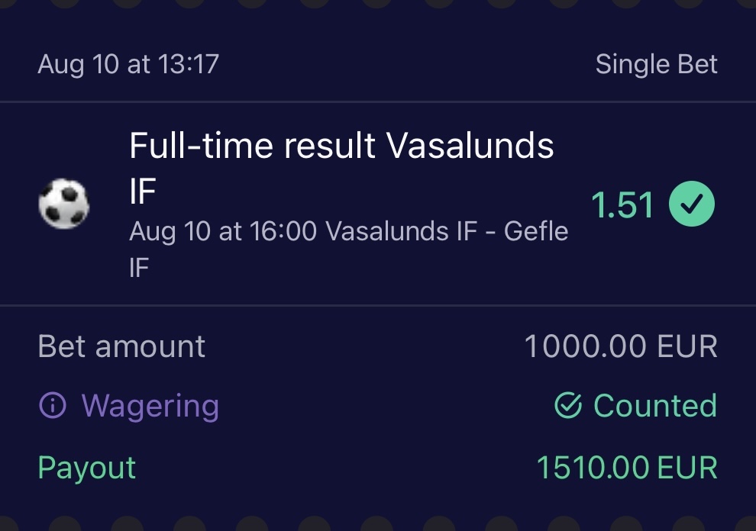
Task: Click the green "Payout" label
Action: point(87,468)
